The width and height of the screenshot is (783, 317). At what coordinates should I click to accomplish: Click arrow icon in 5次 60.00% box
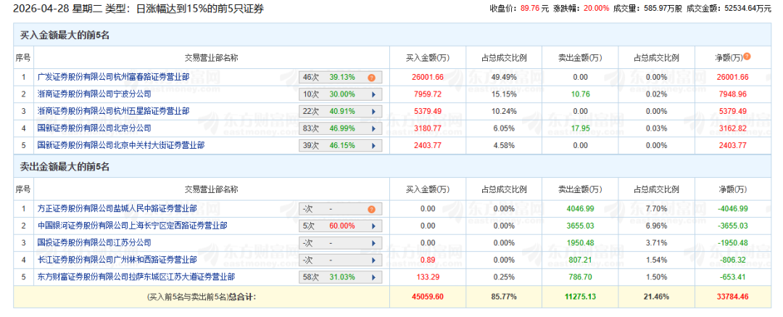(373, 226)
